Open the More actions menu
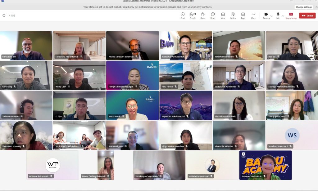 pyautogui.click(x=253, y=16)
